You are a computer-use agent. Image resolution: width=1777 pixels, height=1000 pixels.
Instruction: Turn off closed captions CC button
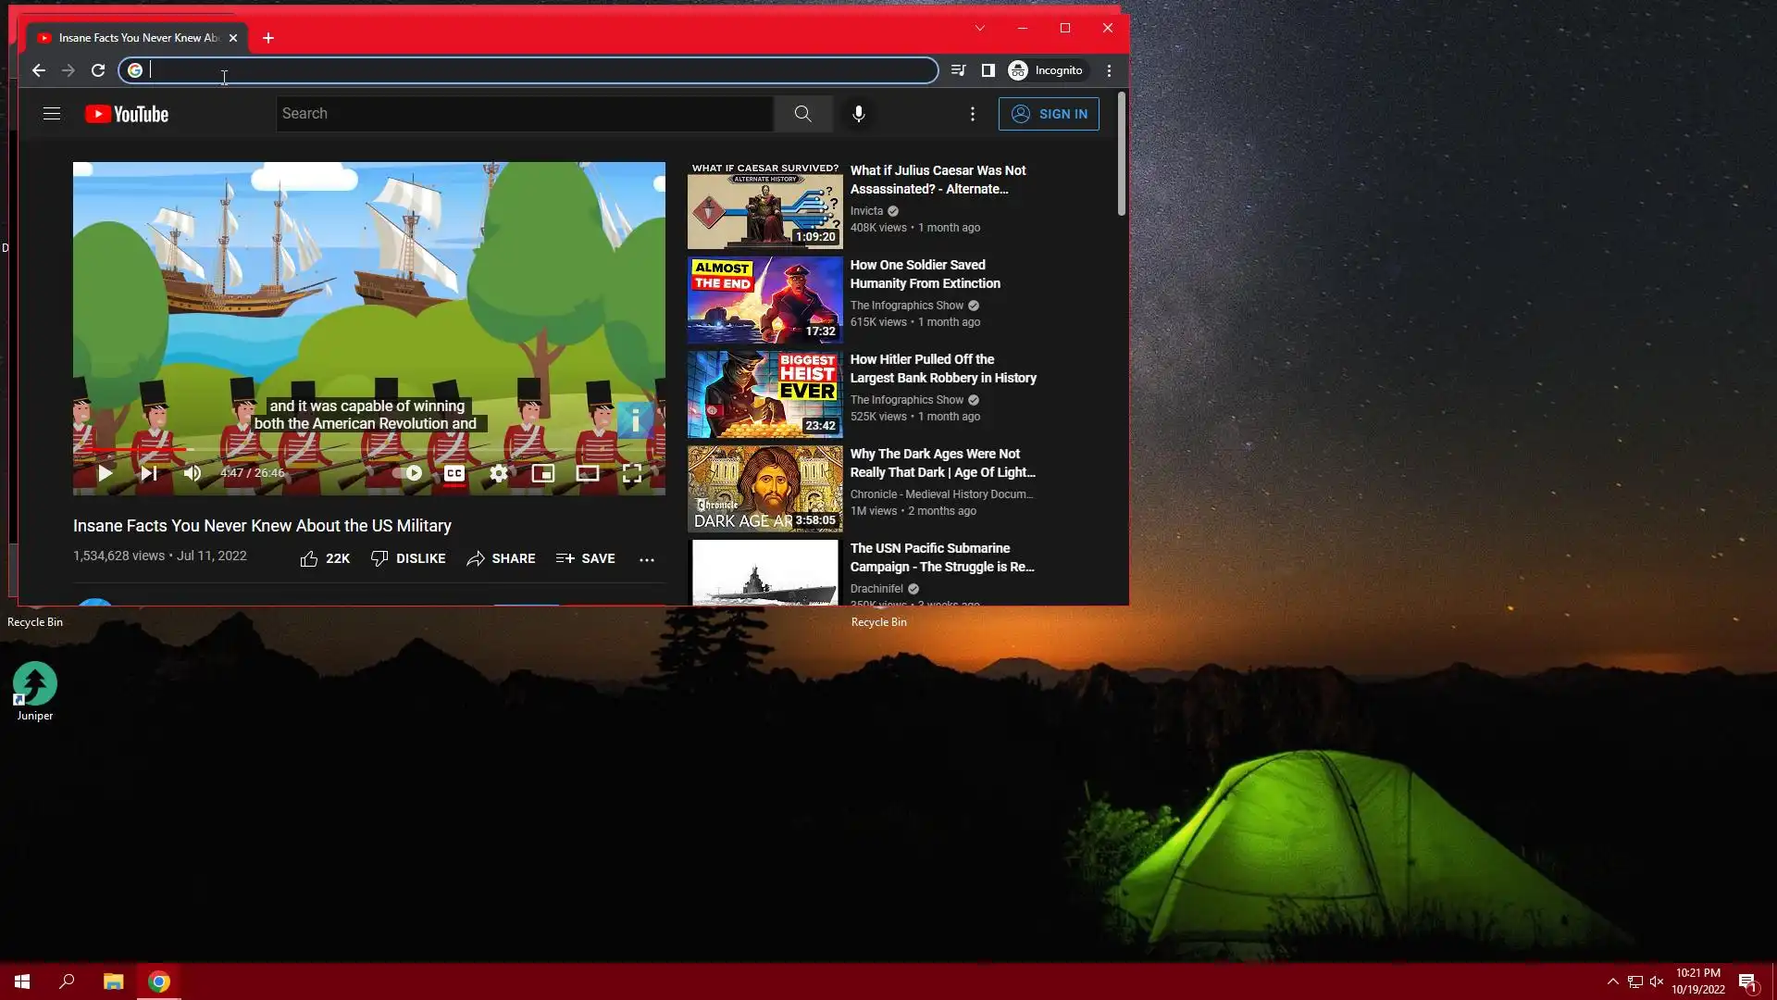point(454,473)
